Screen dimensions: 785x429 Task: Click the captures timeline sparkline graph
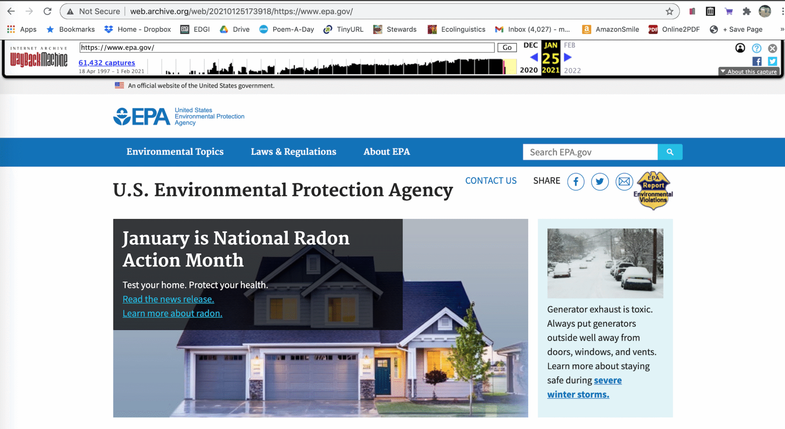click(x=335, y=66)
